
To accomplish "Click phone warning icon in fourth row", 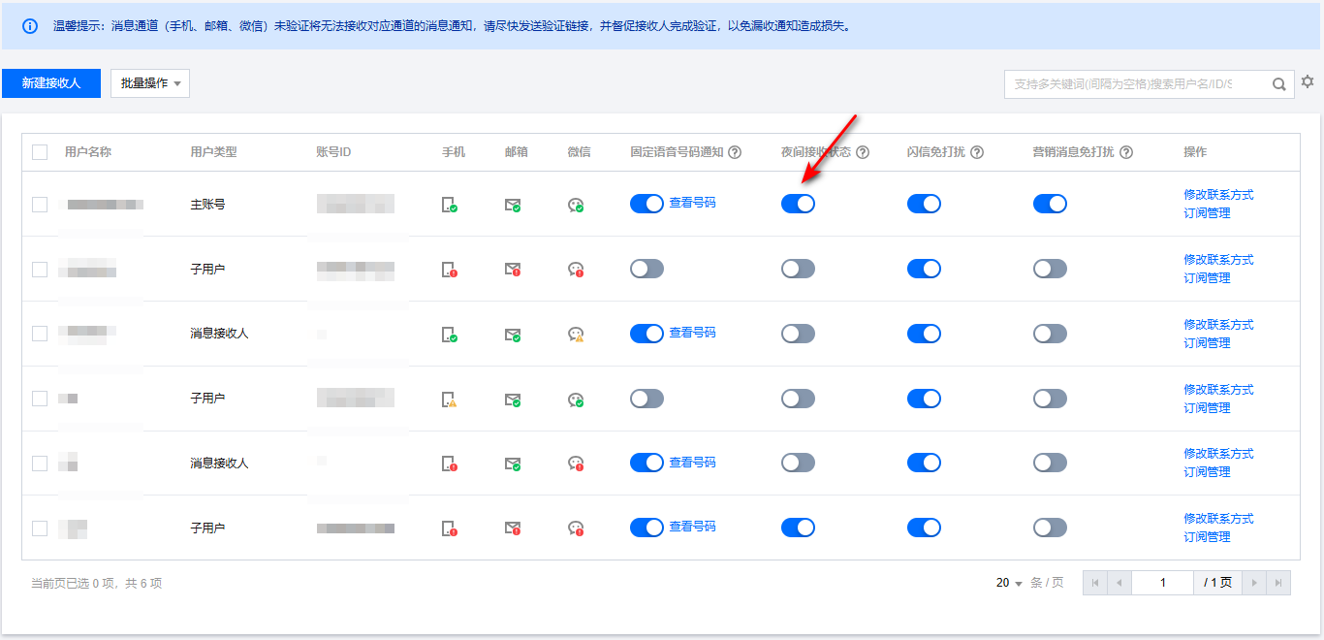I will [449, 400].
